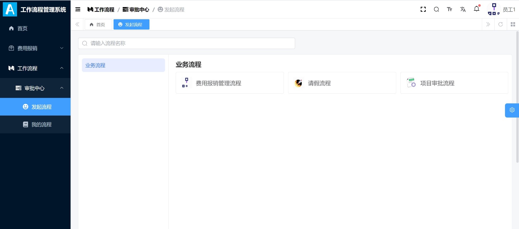Switch to the 首页 page tab
Viewport: 519px width, 229px height.
pos(98,25)
